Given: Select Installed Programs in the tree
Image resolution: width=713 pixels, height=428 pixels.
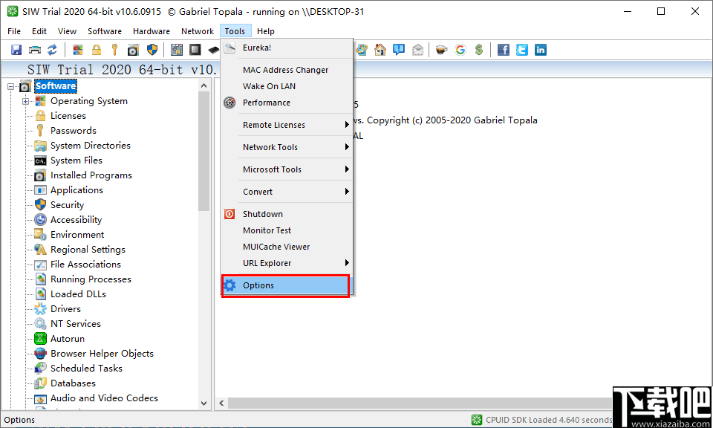Looking at the screenshot, I should pos(91,175).
